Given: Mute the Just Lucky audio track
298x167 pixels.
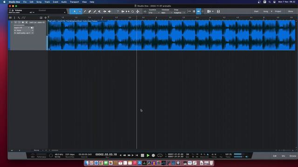Looking at the screenshot, I should [15, 22].
